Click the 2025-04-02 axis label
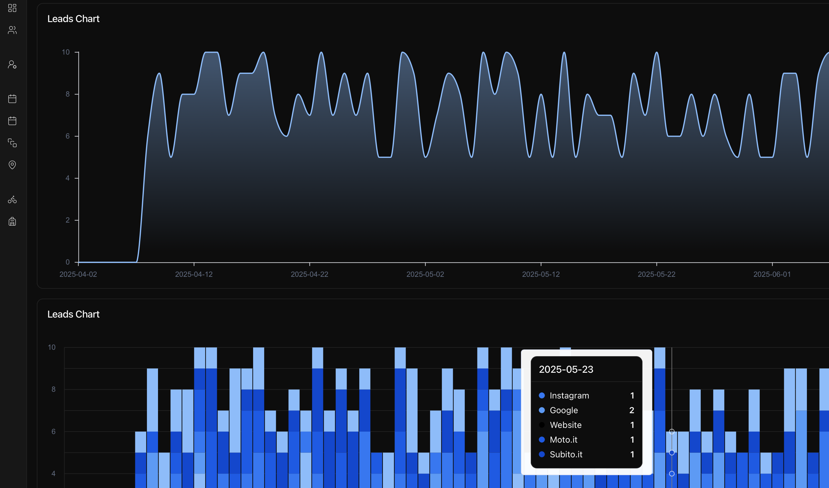829x488 pixels. pyautogui.click(x=78, y=274)
